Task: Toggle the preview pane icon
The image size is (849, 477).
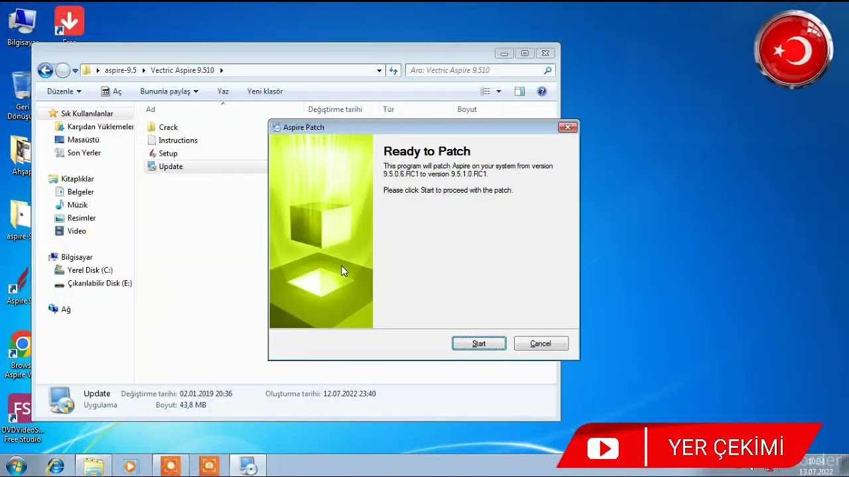Action: pos(519,91)
